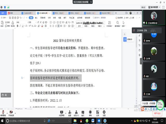Open the Invite icon in meeting toolbar
Screen dimensions: 166x124
[x=70, y=113]
